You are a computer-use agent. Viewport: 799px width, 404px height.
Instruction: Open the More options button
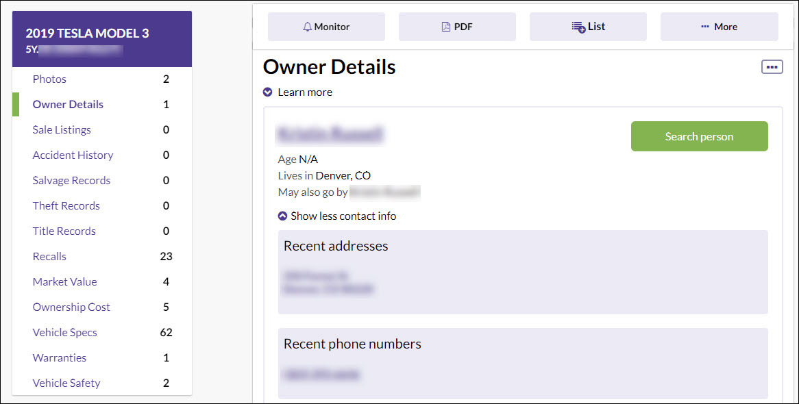pos(719,27)
